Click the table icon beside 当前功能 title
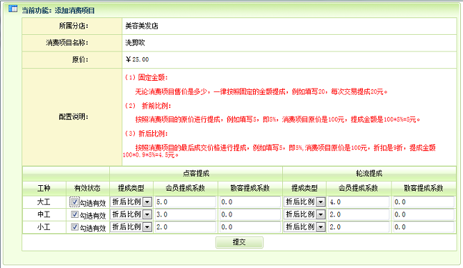The height and width of the screenshot is (268, 463). click(13, 8)
